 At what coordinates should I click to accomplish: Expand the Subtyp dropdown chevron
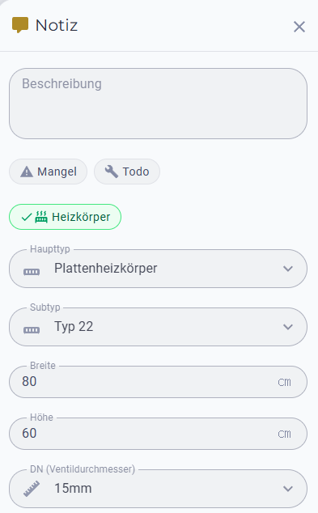pos(288,327)
